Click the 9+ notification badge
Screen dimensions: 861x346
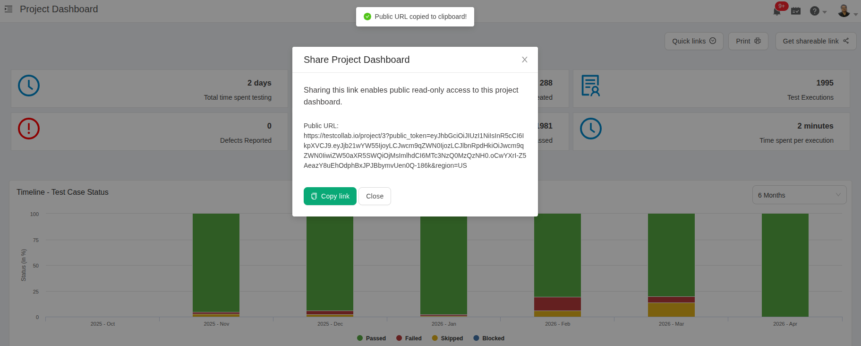pyautogui.click(x=781, y=6)
